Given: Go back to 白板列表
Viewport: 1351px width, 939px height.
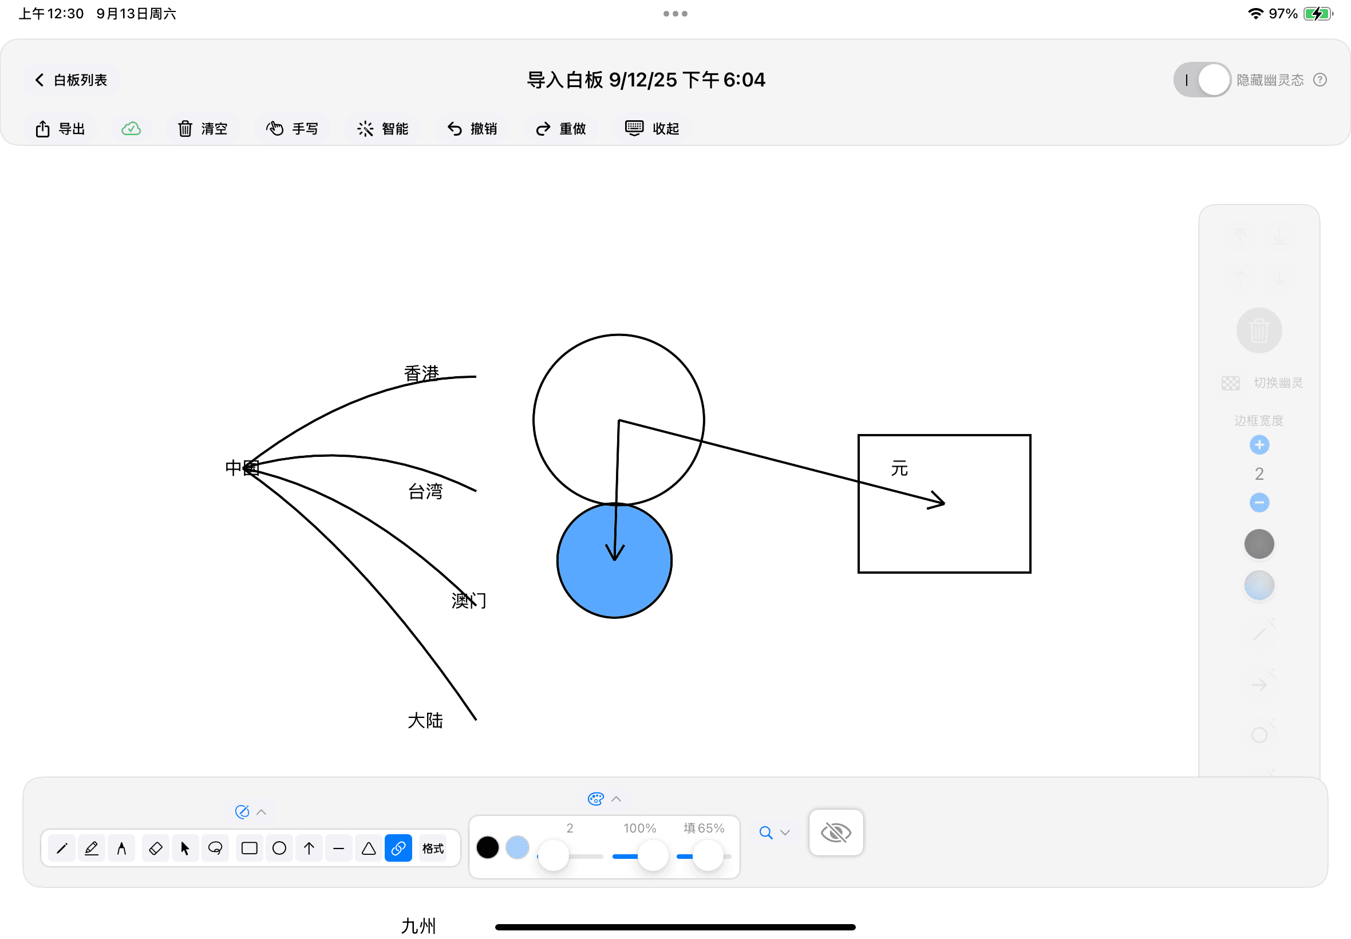Looking at the screenshot, I should coord(71,80).
